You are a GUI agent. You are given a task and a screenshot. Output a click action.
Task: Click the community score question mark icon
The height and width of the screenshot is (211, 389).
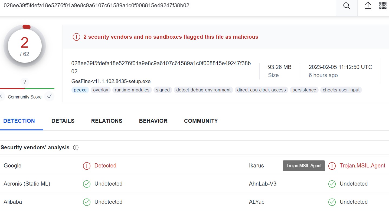coord(25,82)
